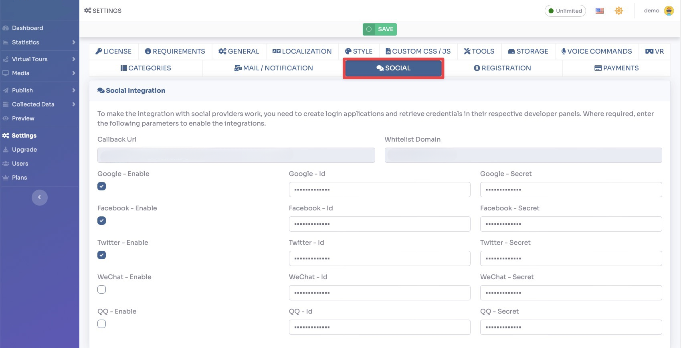
Task: Open the demo user account menu
Action: pos(658,11)
